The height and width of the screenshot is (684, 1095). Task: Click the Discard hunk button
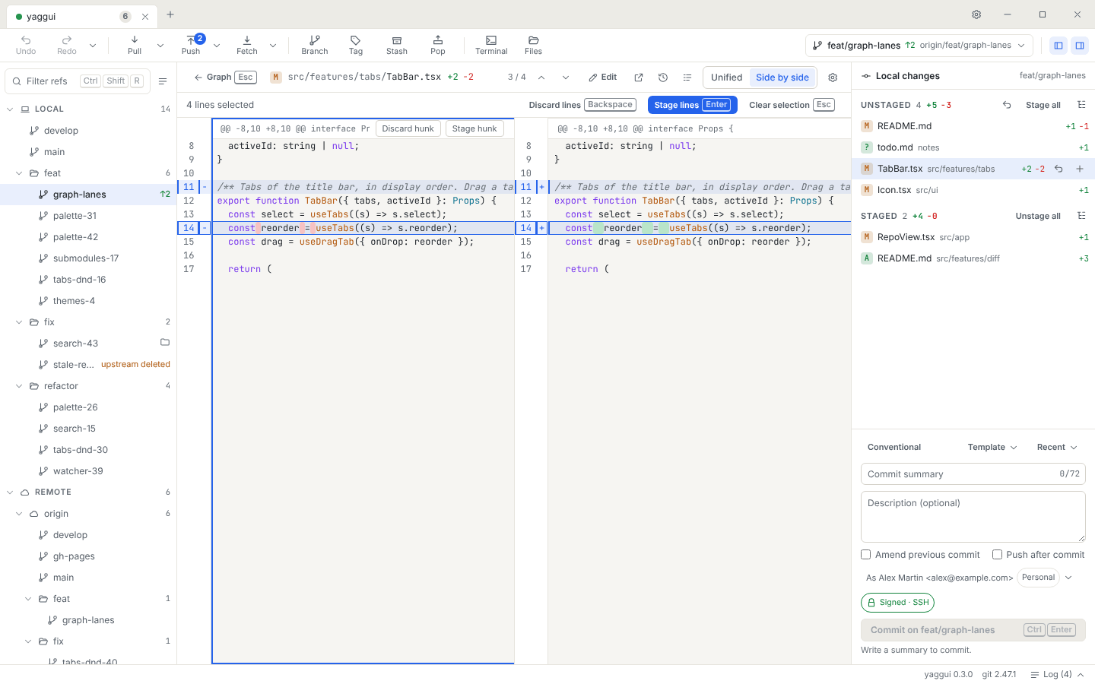[408, 128]
